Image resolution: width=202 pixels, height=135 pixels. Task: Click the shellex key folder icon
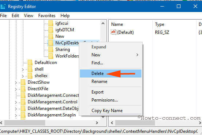(x=30, y=76)
